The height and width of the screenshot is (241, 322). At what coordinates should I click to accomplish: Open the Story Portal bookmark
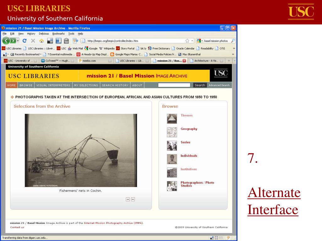tap(125, 48)
